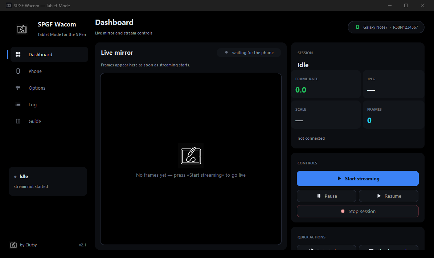Click the JPEG stat tile
The image size is (434, 258).
tap(393, 84)
